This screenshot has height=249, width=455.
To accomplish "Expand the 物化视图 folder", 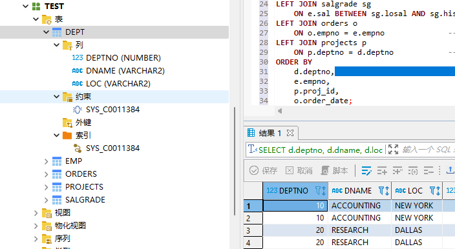I will (36, 226).
